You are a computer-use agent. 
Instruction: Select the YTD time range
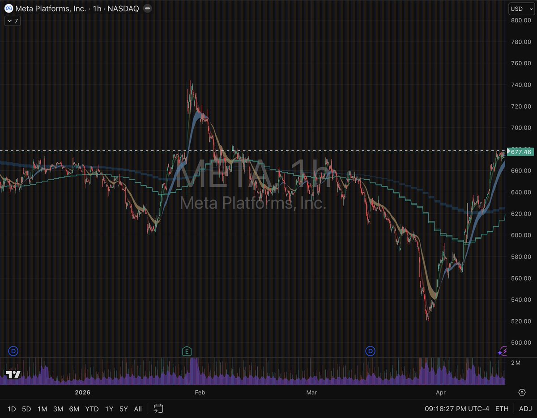(92, 409)
